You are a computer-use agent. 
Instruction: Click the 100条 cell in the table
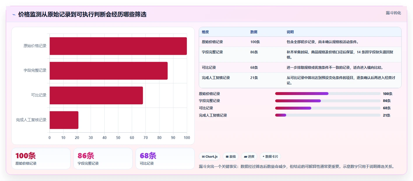pos(255,42)
